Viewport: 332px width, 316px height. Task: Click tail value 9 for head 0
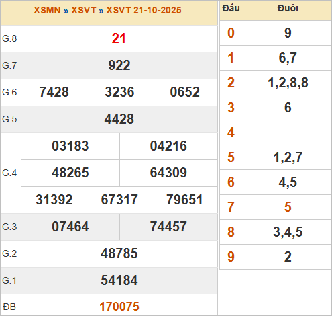click(x=288, y=33)
